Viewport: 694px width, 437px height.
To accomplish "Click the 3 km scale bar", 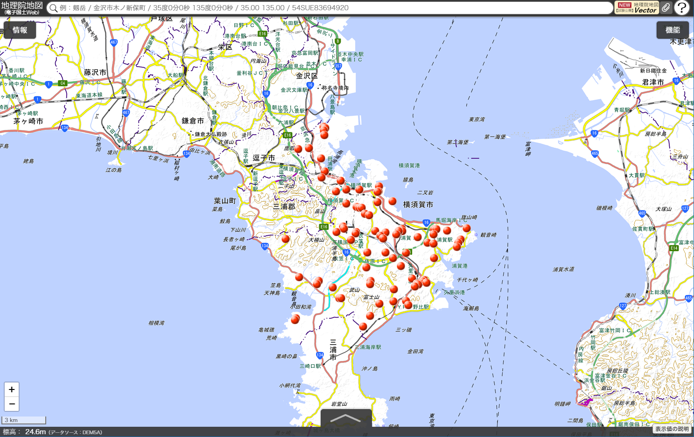I will pos(24,420).
